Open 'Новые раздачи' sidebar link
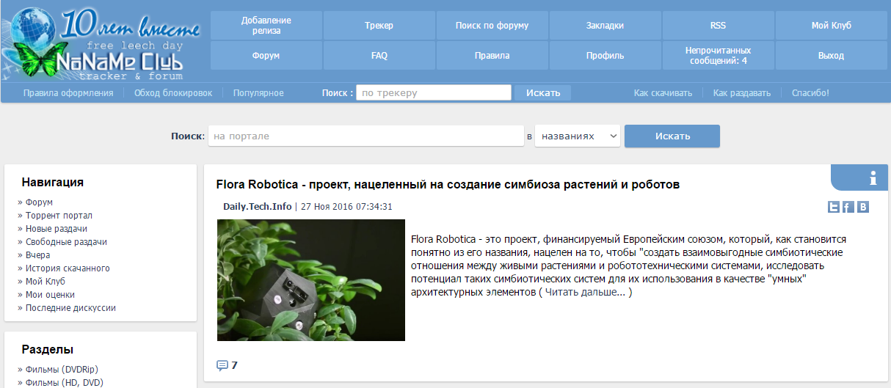891x388 pixels. pyautogui.click(x=57, y=229)
